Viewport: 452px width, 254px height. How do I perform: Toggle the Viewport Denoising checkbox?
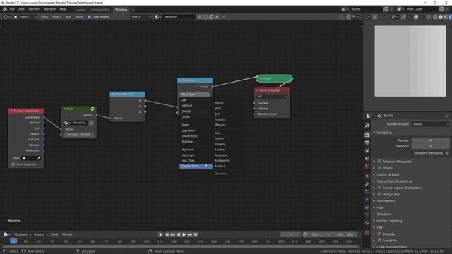coord(447,153)
